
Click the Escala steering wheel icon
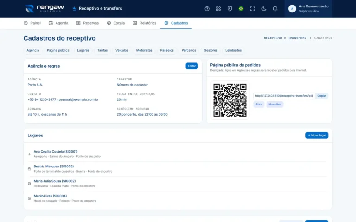(x=109, y=23)
